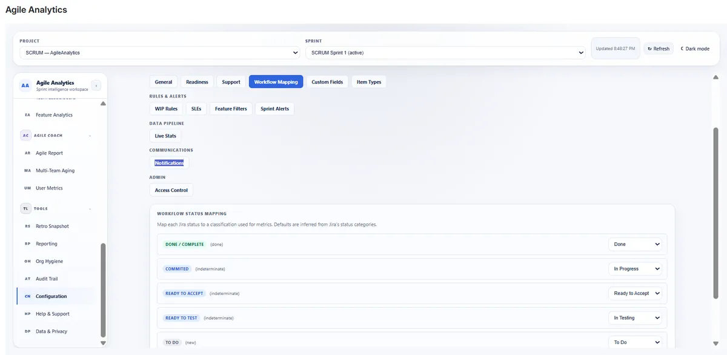
Task: Open Access Control under Admin
Action: point(171,190)
